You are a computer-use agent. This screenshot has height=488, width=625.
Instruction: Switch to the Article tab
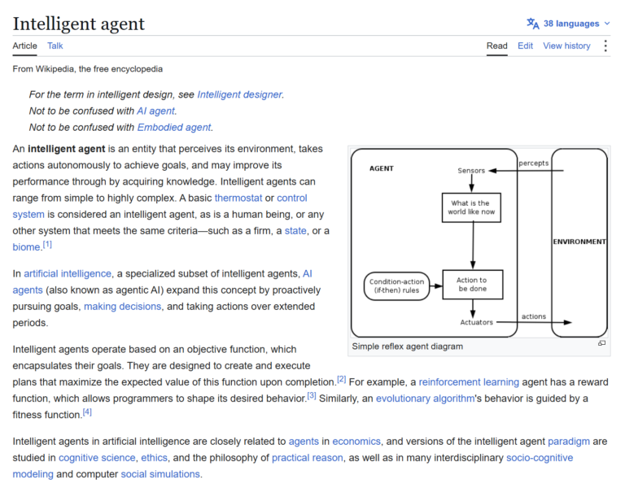pos(24,46)
